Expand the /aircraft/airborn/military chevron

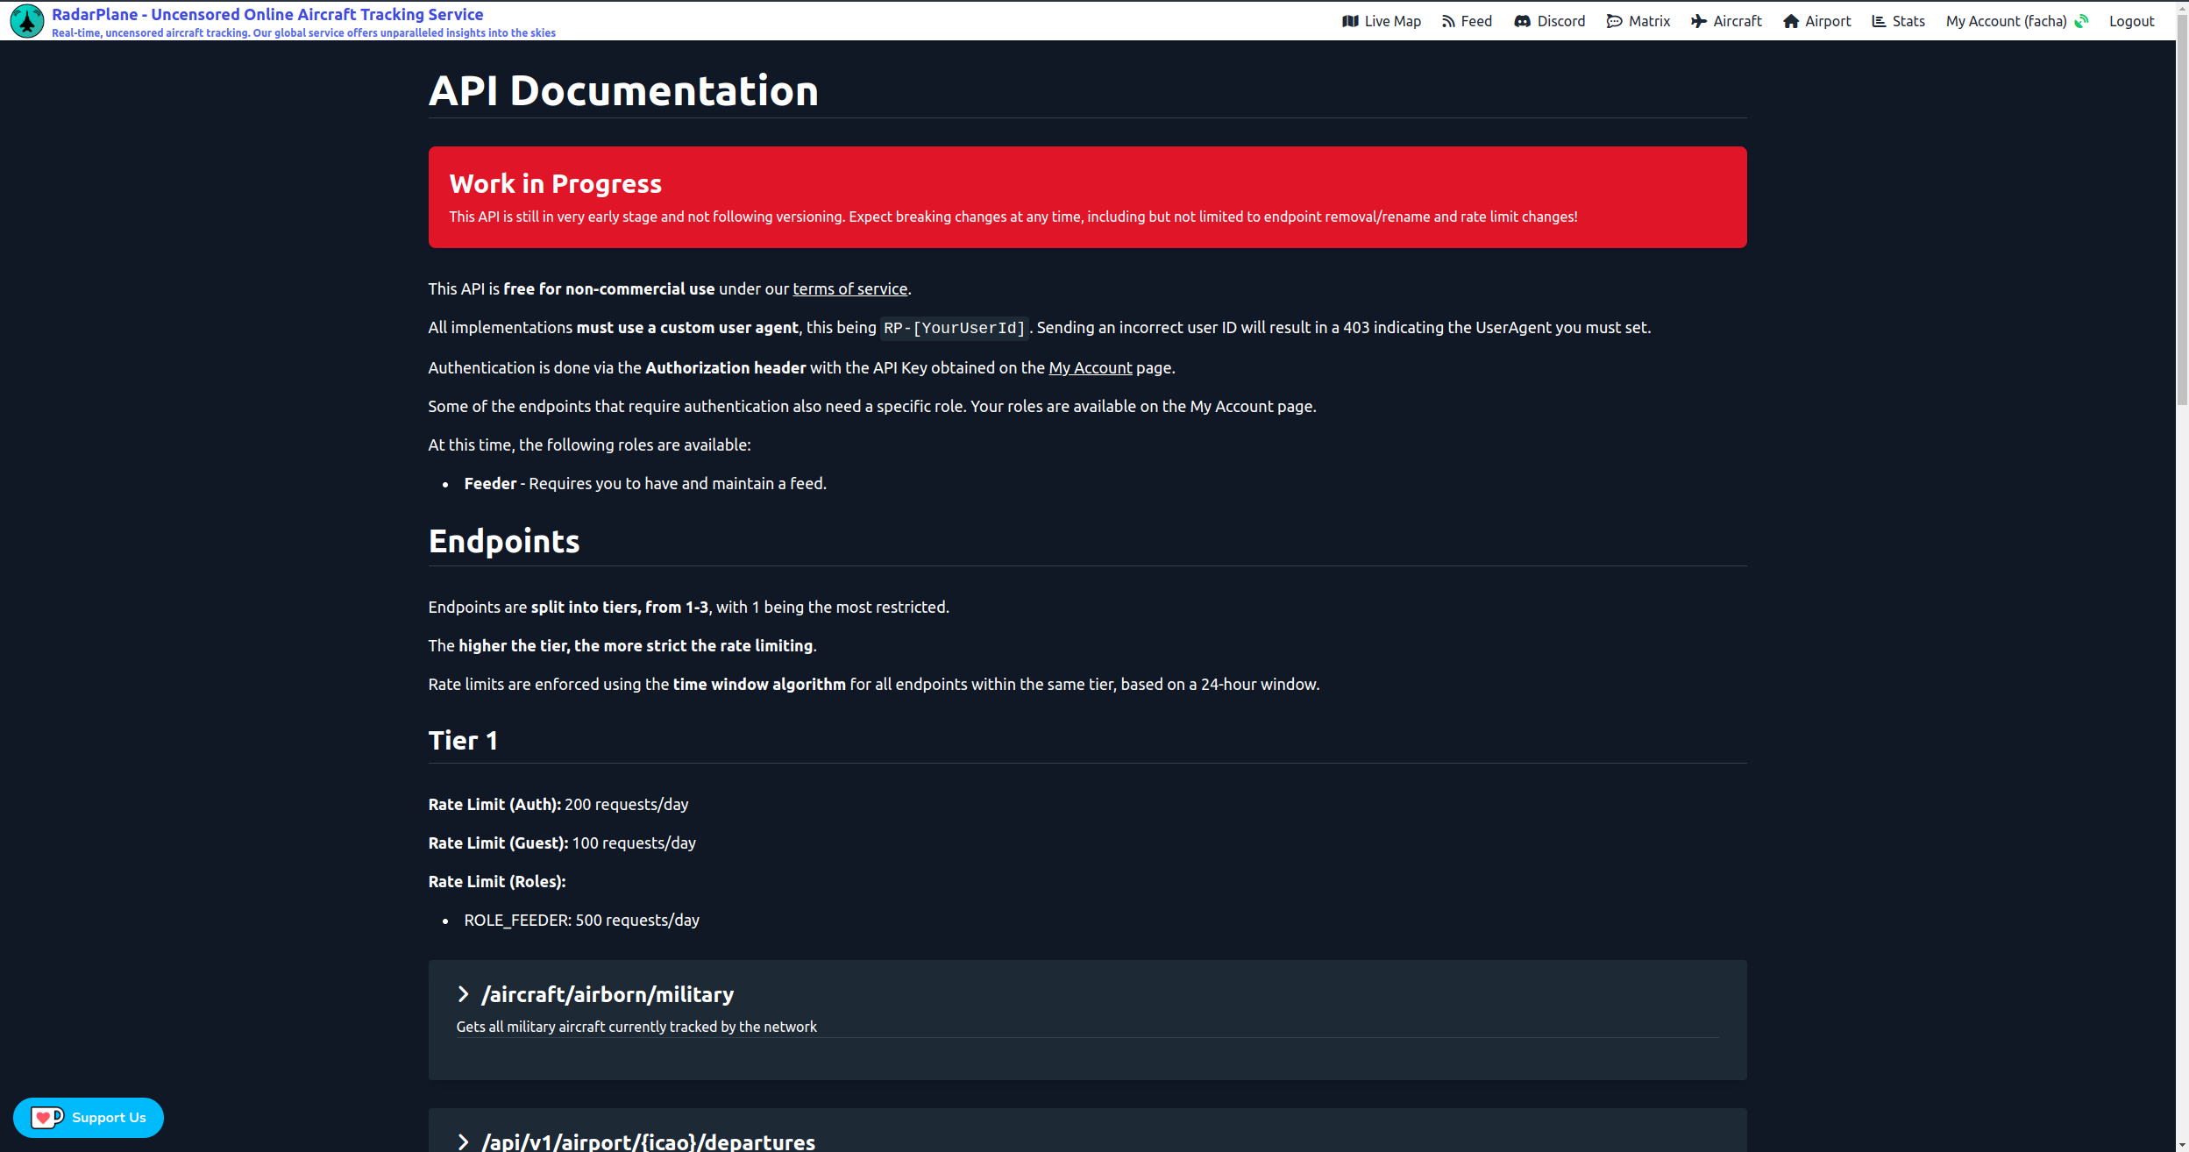click(x=464, y=993)
